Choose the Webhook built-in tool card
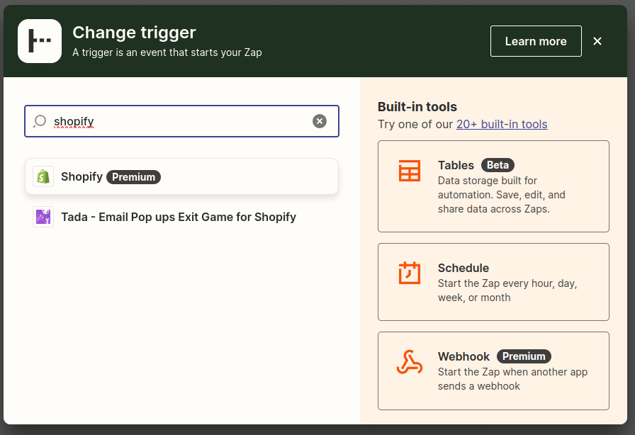Screen dimensions: 635x435 tap(493, 371)
